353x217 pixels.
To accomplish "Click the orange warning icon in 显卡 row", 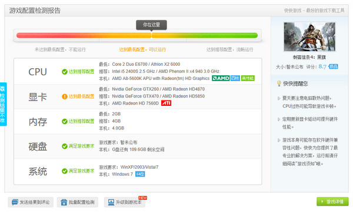I will point(65,96).
